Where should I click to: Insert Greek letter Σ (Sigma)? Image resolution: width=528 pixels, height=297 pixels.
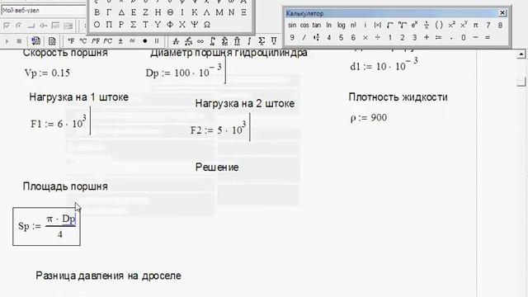click(134, 25)
